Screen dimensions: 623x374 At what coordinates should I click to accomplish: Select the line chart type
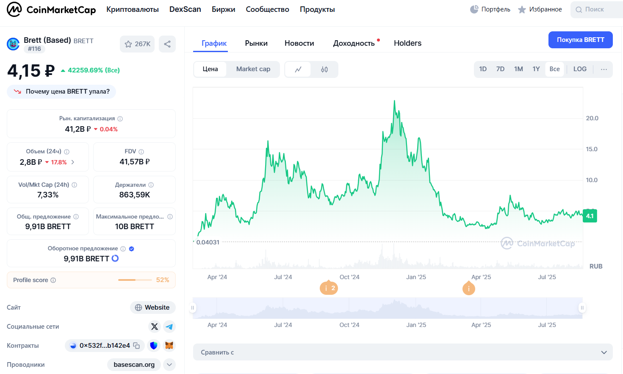click(x=298, y=69)
